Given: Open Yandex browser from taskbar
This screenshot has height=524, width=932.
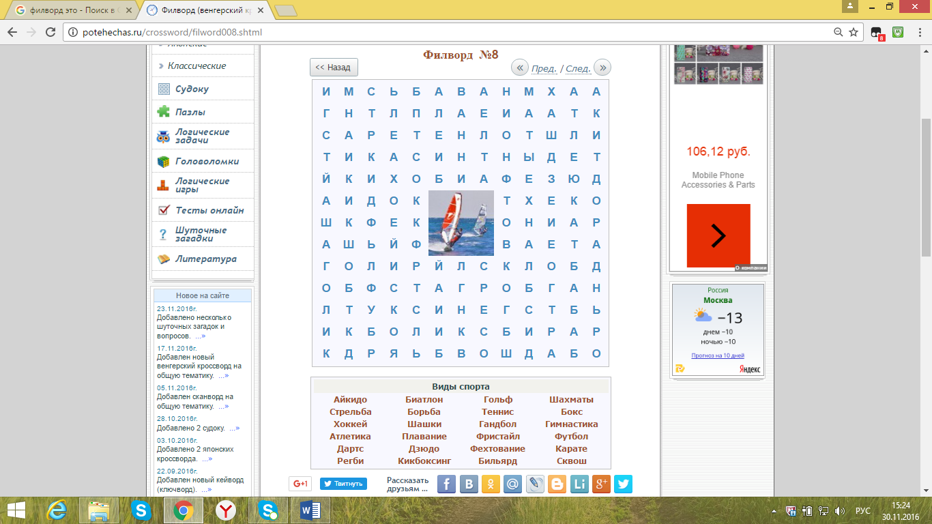Looking at the screenshot, I should (x=225, y=510).
